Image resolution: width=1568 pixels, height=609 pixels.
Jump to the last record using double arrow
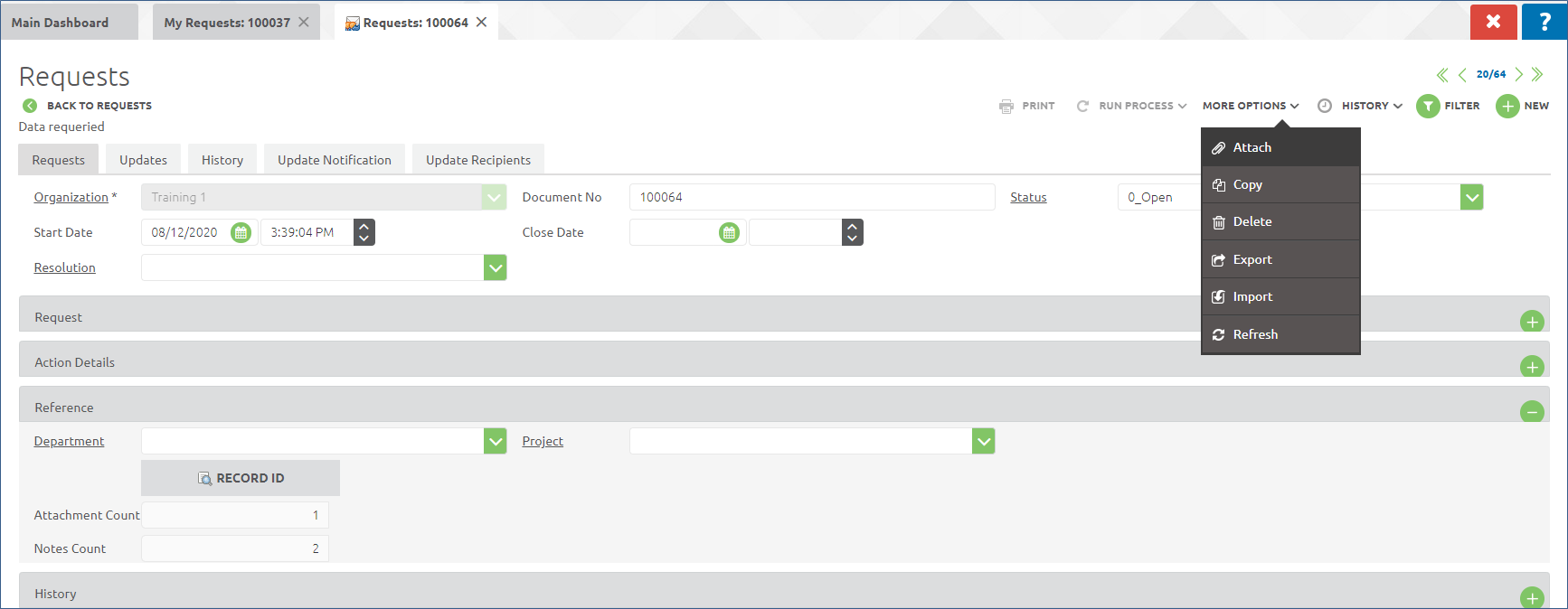1537,75
